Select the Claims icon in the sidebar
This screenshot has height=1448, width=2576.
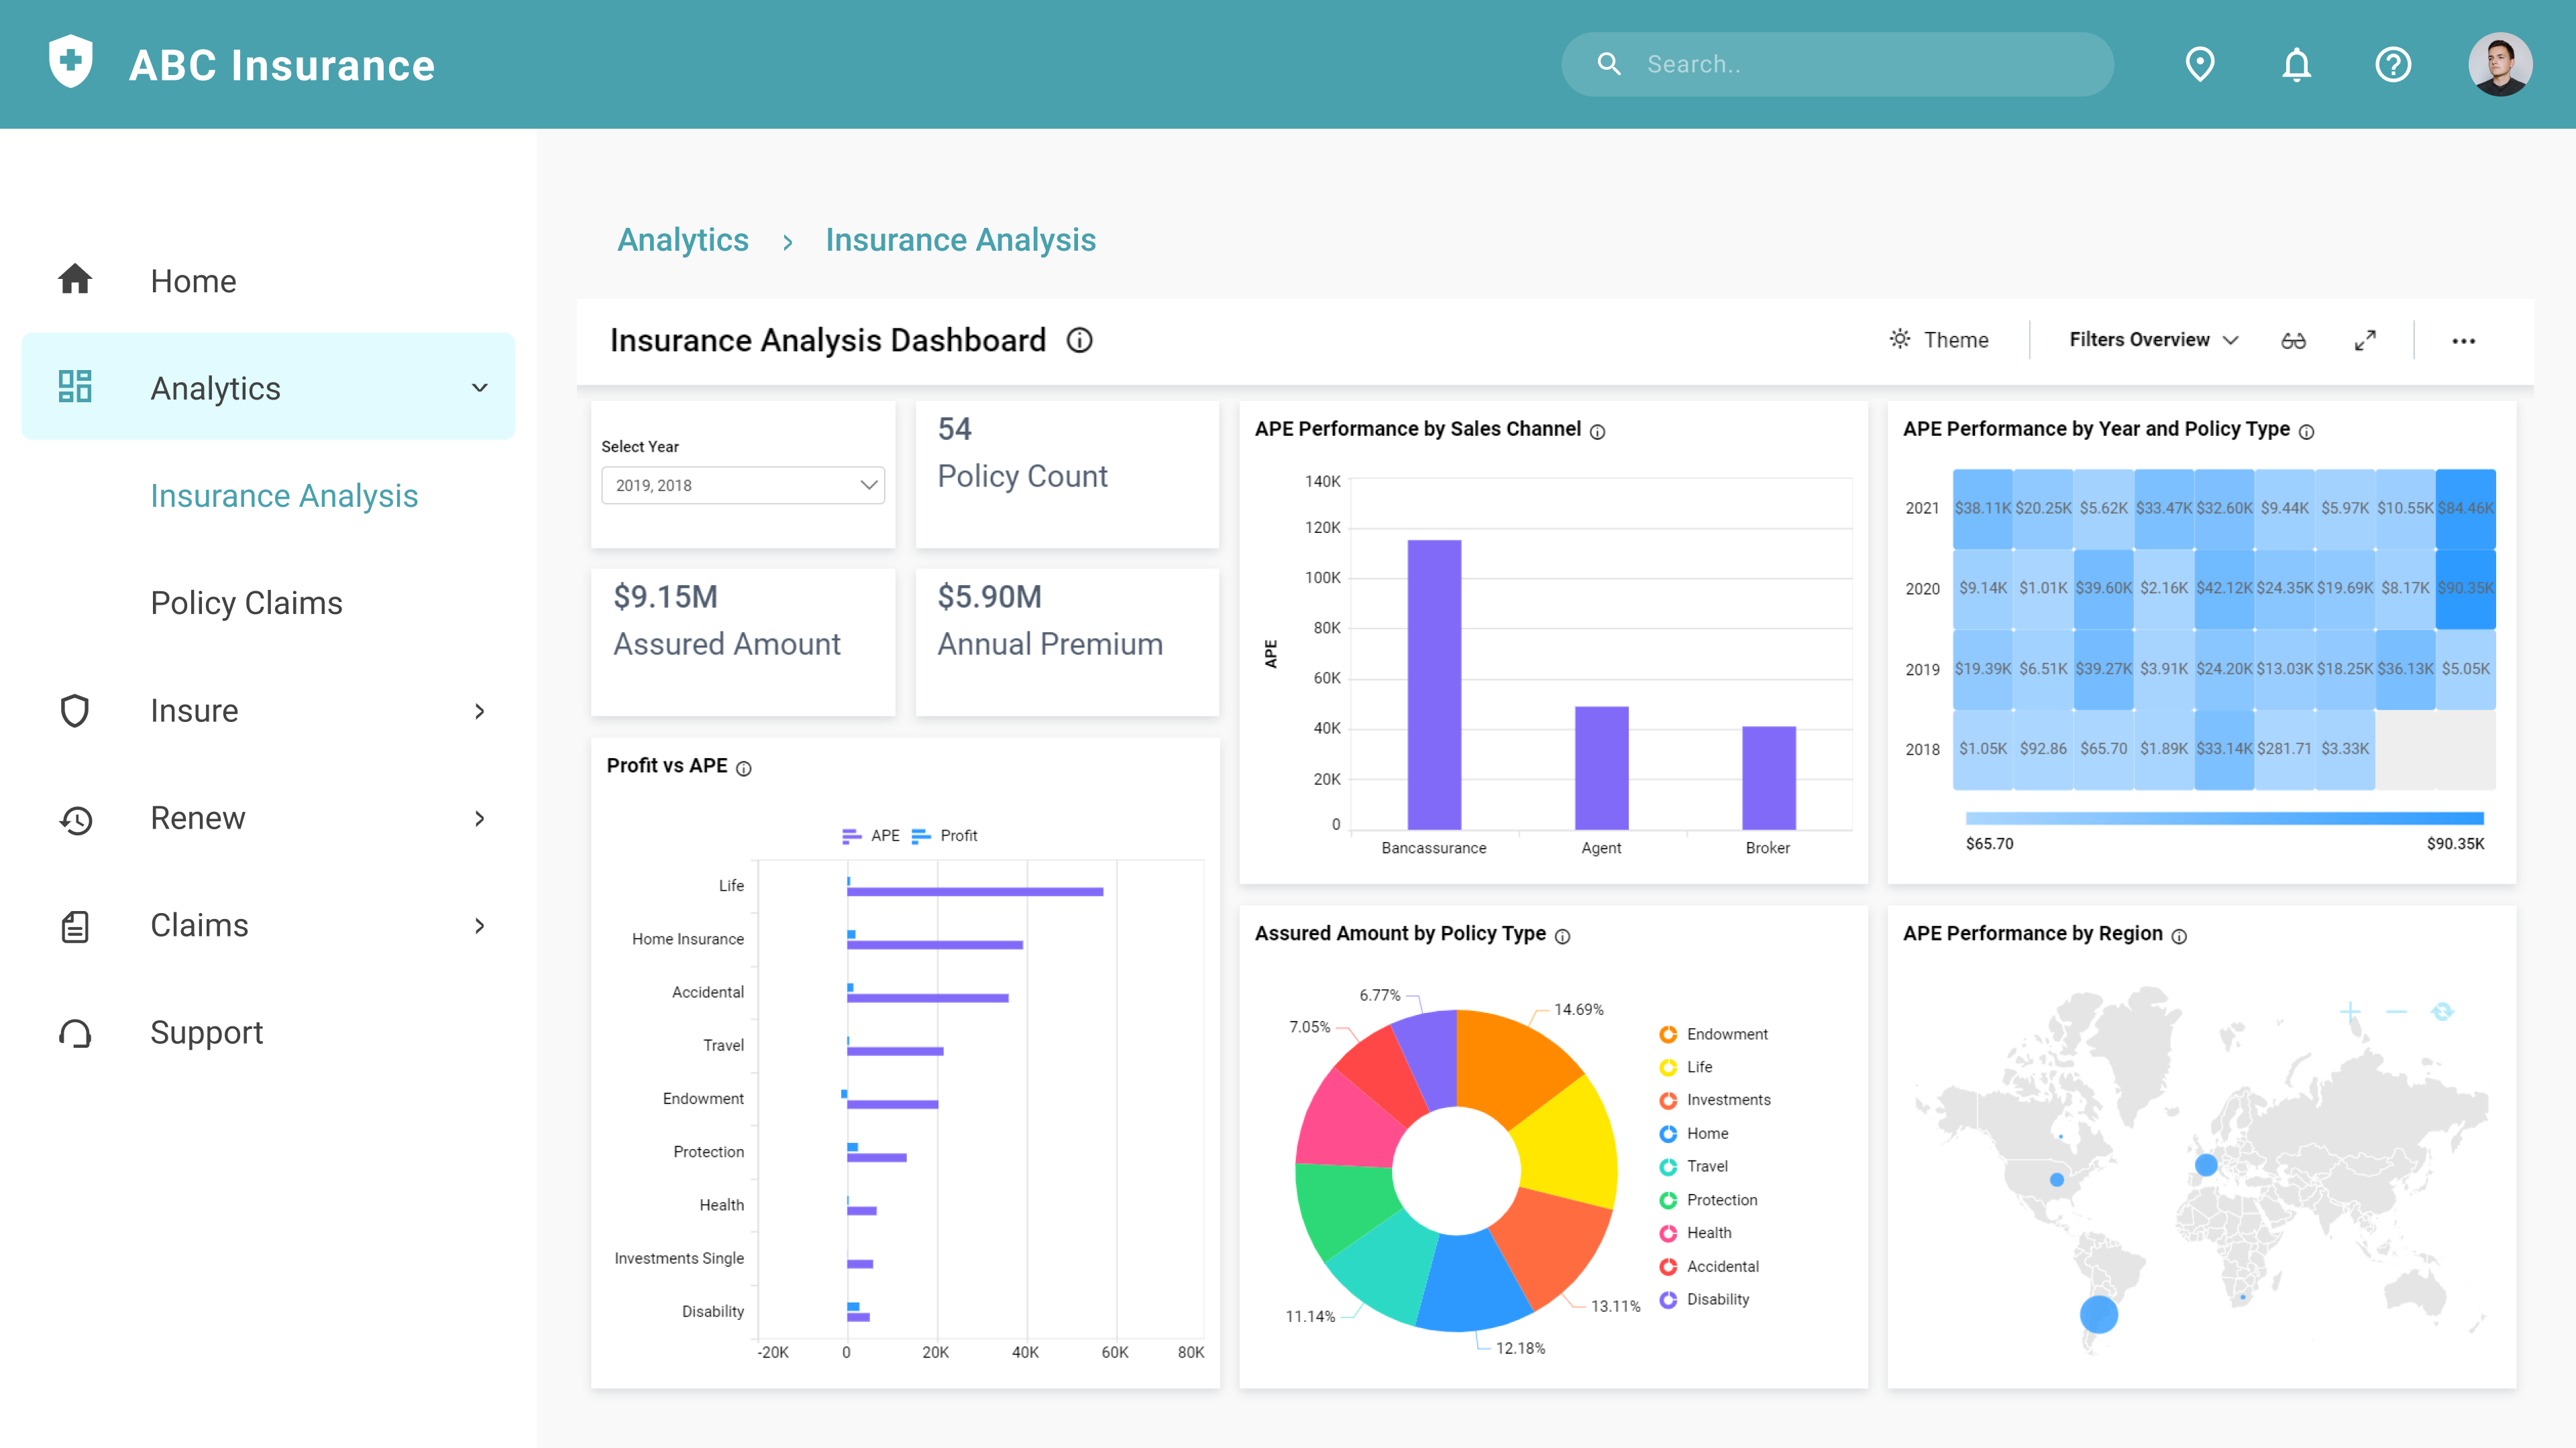[x=76, y=925]
